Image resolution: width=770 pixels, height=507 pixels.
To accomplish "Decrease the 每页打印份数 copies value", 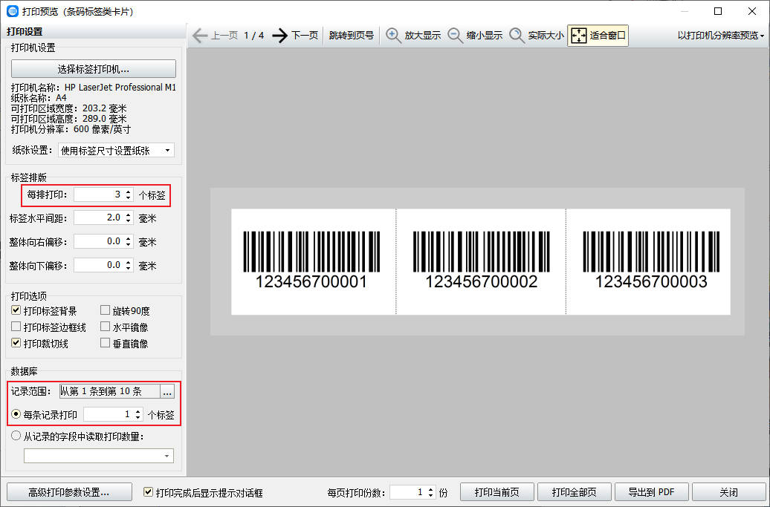I will point(430,495).
